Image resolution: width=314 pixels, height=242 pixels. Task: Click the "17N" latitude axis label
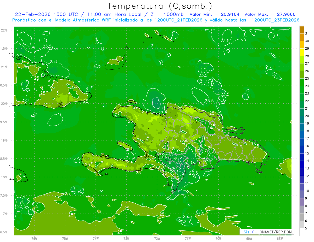(x=4, y=214)
